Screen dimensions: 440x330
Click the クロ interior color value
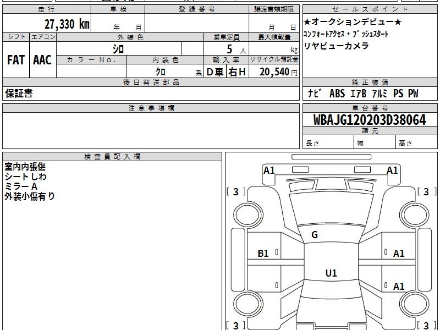pyautogui.click(x=161, y=71)
